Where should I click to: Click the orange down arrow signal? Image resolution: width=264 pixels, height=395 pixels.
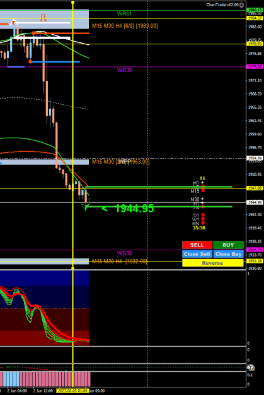(x=43, y=18)
